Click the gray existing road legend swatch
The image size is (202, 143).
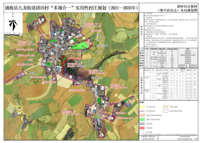tap(142, 124)
